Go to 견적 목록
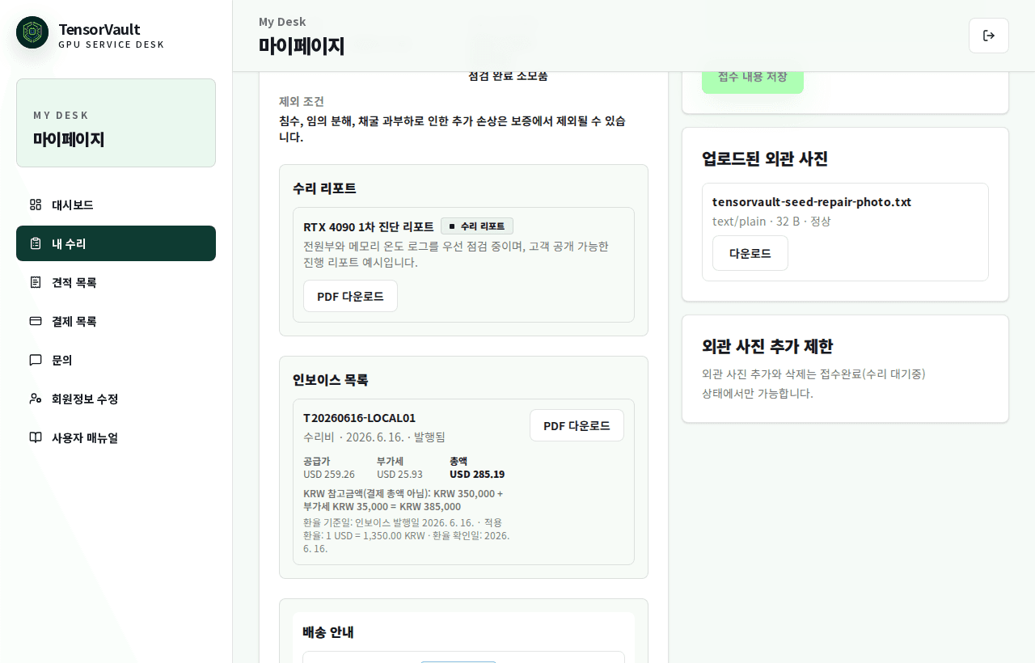 (116, 282)
